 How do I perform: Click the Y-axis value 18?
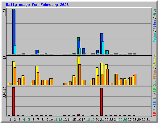(5, 58)
